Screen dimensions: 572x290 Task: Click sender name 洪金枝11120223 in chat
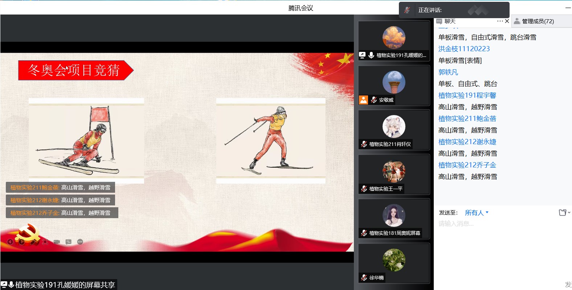click(464, 49)
